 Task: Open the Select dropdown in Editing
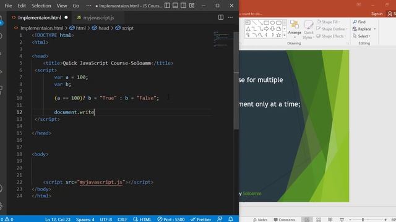click(361, 36)
